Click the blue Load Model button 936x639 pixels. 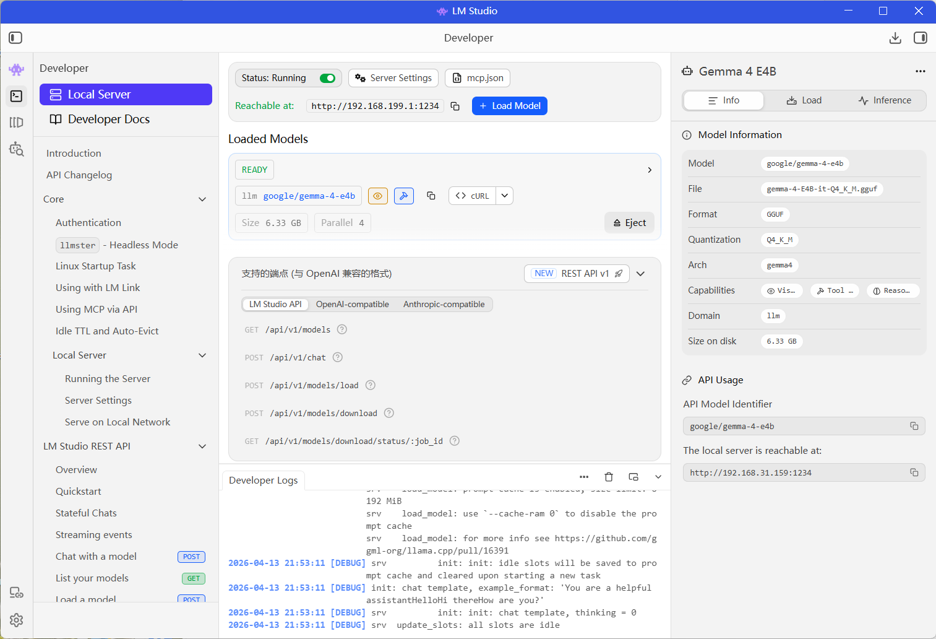(510, 106)
